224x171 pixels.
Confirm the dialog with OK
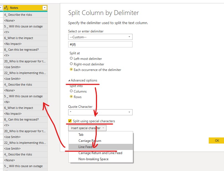pyautogui.click(x=217, y=141)
